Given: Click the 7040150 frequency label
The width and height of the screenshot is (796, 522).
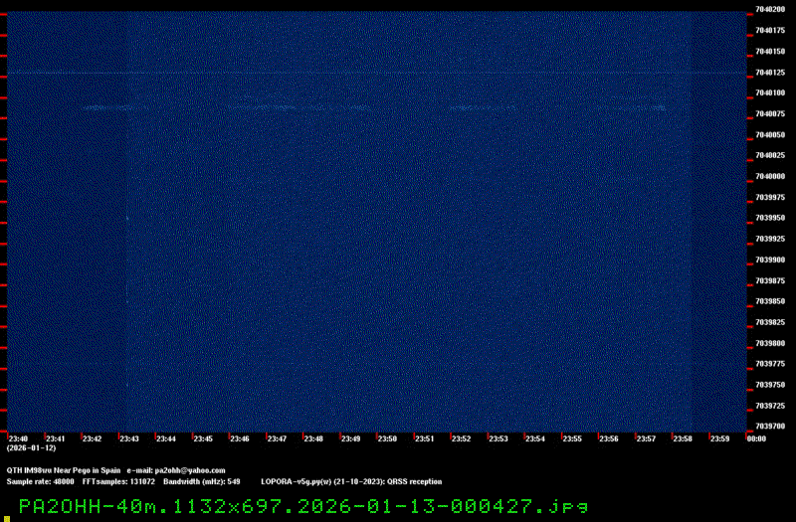Looking at the screenshot, I should point(770,52).
